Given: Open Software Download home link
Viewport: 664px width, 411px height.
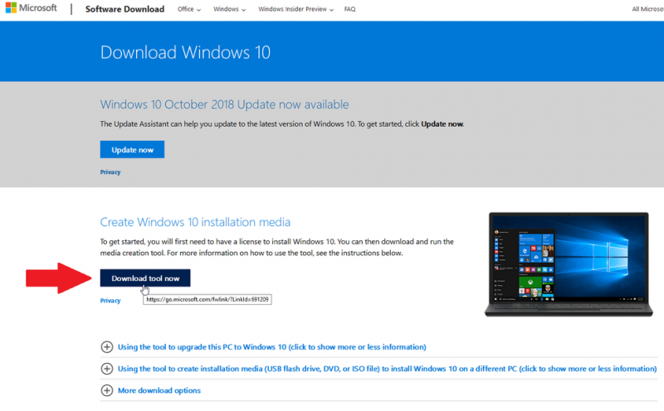Looking at the screenshot, I should [x=124, y=9].
